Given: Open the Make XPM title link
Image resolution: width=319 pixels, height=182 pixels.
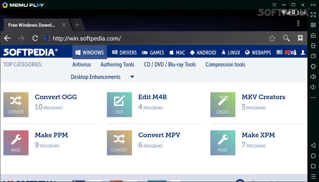Looking at the screenshot, I should coord(258,135).
